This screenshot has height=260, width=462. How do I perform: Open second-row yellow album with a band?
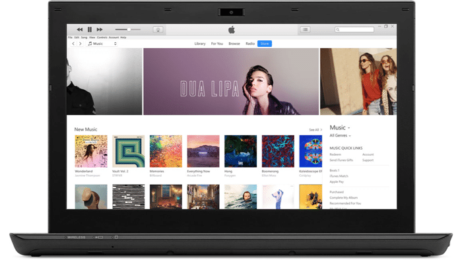point(311,197)
